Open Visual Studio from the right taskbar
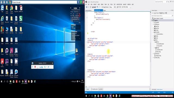Image resolution: width=174 pixels, height=98 pixels. tap(110, 96)
